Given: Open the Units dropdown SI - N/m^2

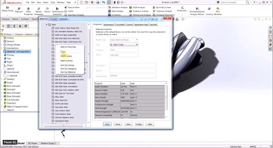Looking at the screenshot, I should click(124, 45).
